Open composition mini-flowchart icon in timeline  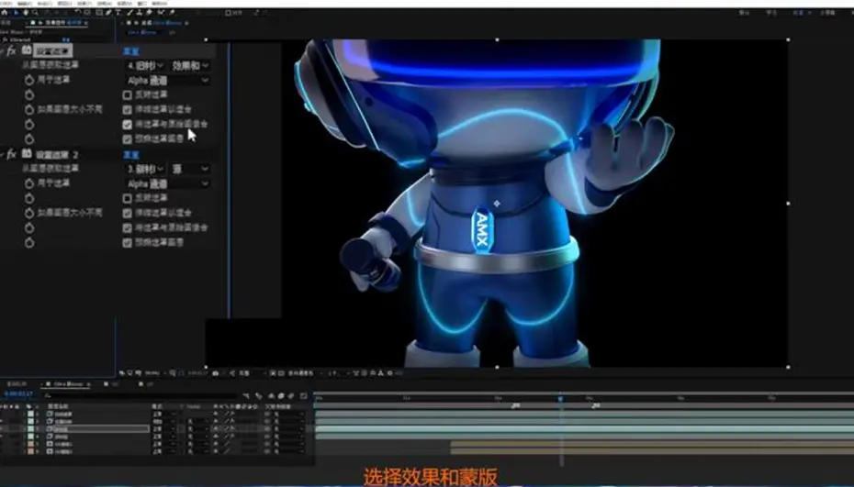tap(245, 395)
